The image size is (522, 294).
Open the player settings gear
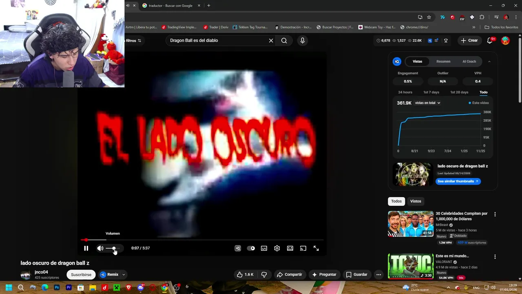(x=277, y=248)
